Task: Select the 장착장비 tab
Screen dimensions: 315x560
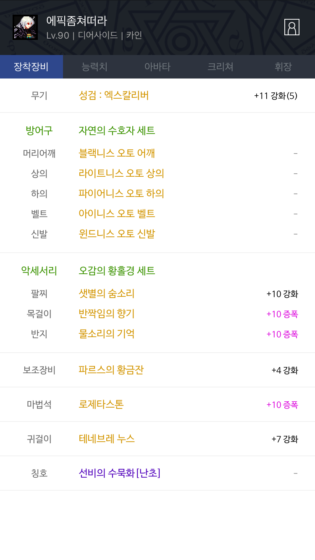Action: coord(31,67)
